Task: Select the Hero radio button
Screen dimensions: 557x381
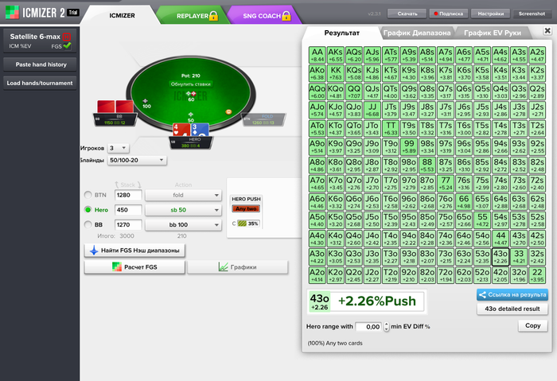Action: (88, 209)
